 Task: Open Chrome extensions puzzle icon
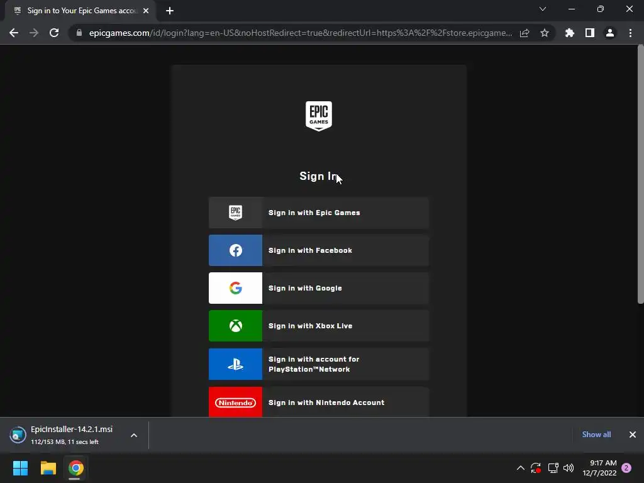(570, 33)
